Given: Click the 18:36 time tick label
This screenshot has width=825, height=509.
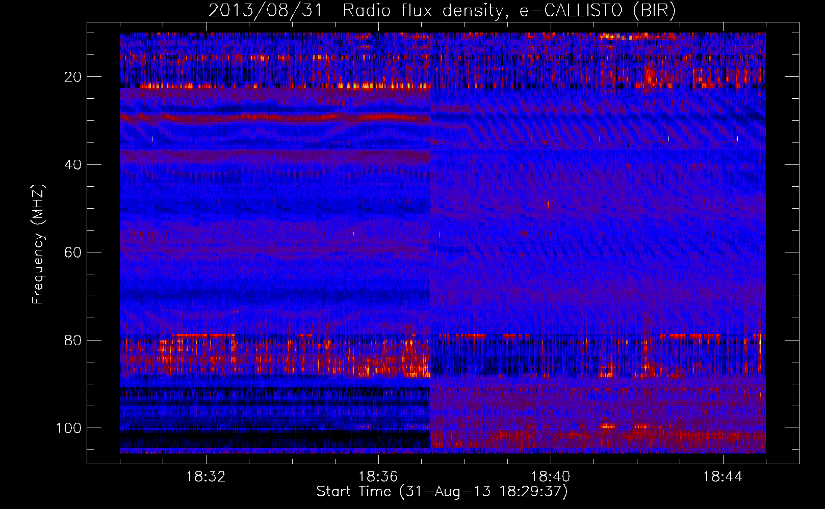Looking at the screenshot, I should (x=378, y=477).
